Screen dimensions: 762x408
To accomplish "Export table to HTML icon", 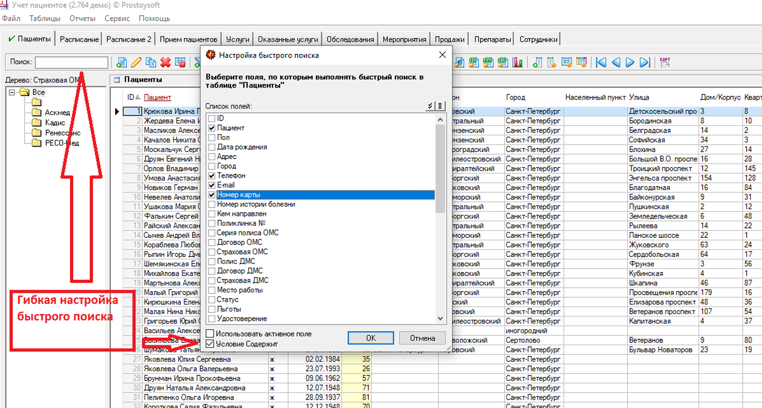I will click(459, 62).
